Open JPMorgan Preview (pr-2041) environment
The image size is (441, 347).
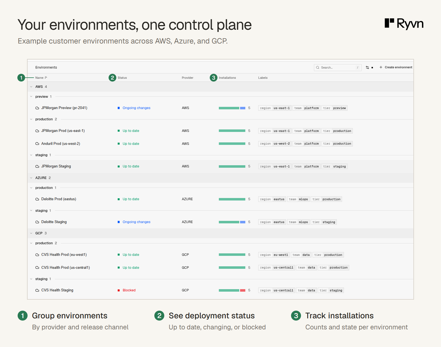point(64,108)
